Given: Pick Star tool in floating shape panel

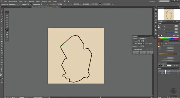Looking at the screenshot, I should [x=7, y=25].
